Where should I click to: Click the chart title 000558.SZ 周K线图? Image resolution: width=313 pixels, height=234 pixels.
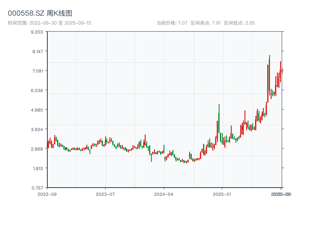(x=40, y=13)
